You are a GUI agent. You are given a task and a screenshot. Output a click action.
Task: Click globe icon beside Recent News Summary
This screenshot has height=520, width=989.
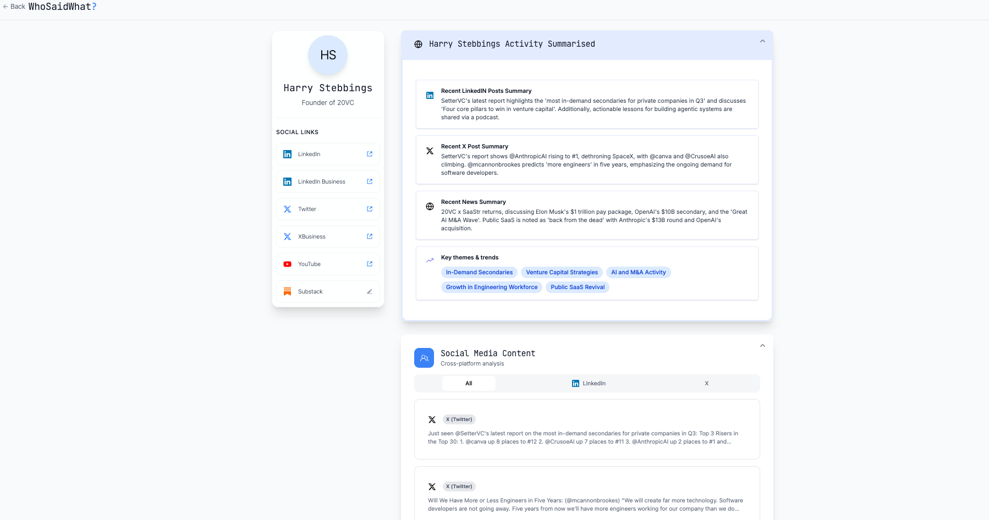pyautogui.click(x=430, y=207)
